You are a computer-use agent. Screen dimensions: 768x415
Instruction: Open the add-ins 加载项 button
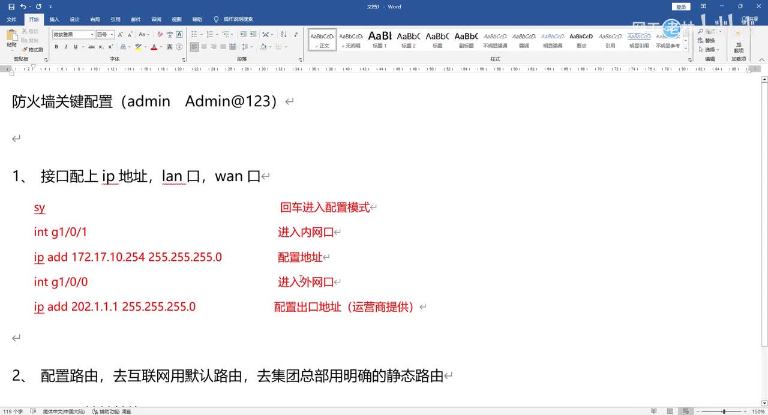coord(739,42)
